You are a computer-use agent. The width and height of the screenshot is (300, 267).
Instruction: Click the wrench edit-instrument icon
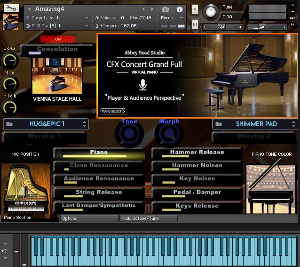(11, 8)
